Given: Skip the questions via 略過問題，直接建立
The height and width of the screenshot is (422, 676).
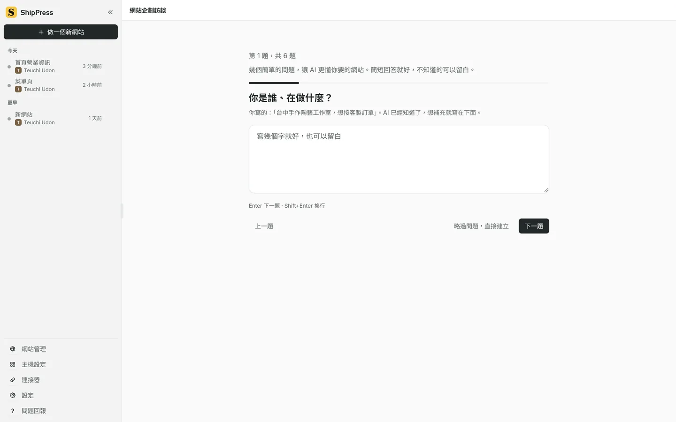Looking at the screenshot, I should point(481,226).
